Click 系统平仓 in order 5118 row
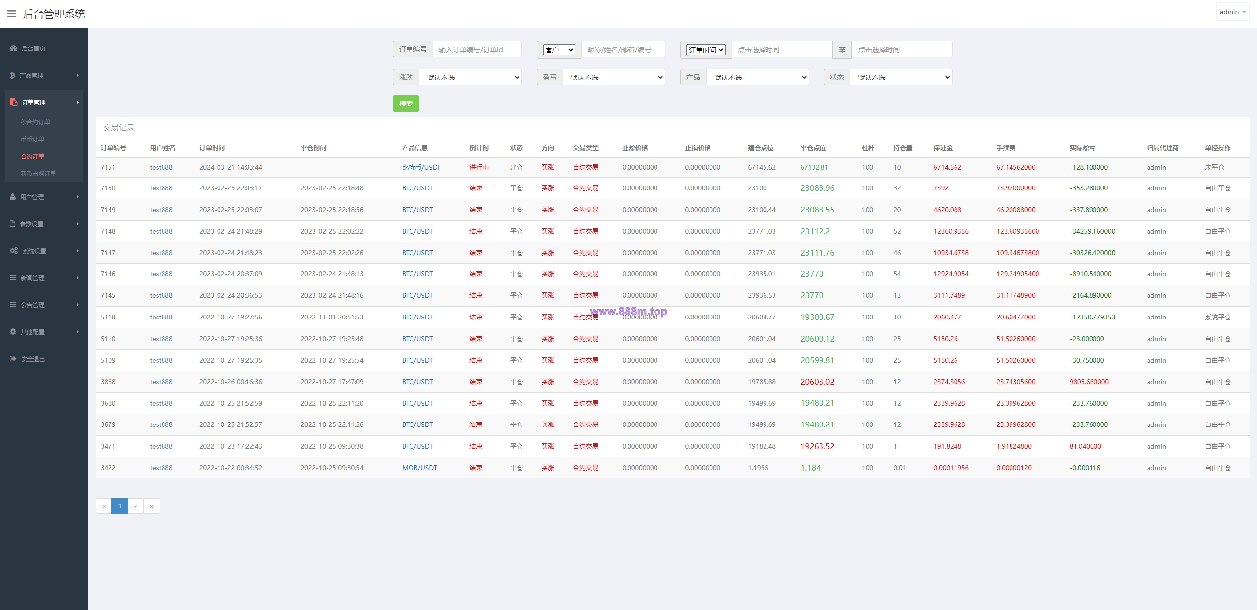This screenshot has width=1257, height=610. pyautogui.click(x=1218, y=317)
